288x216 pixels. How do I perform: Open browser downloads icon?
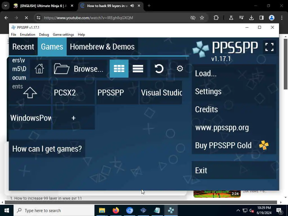tap(251, 18)
